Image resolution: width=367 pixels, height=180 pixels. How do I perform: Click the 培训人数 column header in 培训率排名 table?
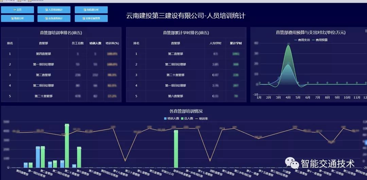click(95, 43)
